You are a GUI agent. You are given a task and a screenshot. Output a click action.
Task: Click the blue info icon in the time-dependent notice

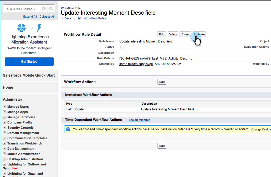[68, 129]
